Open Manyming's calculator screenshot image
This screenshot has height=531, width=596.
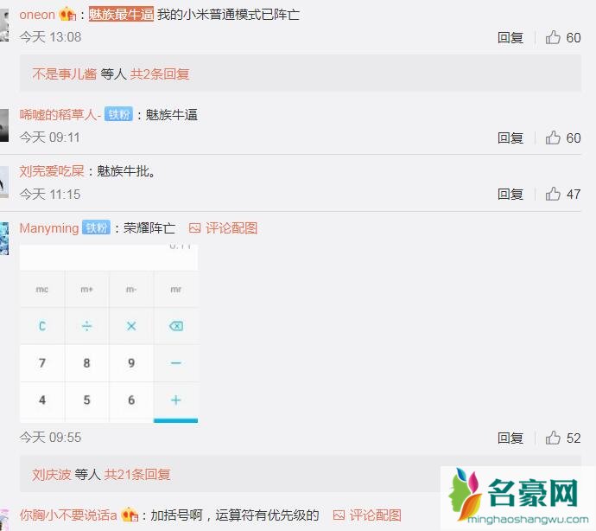pyautogui.click(x=109, y=334)
